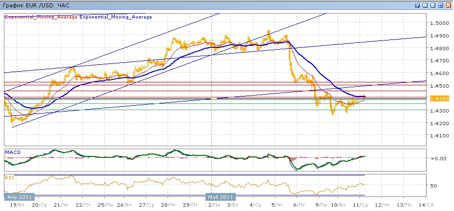The image size is (454, 211).
Task: Click the 21/Чт date on time axis
Action: pyautogui.click(x=61, y=205)
